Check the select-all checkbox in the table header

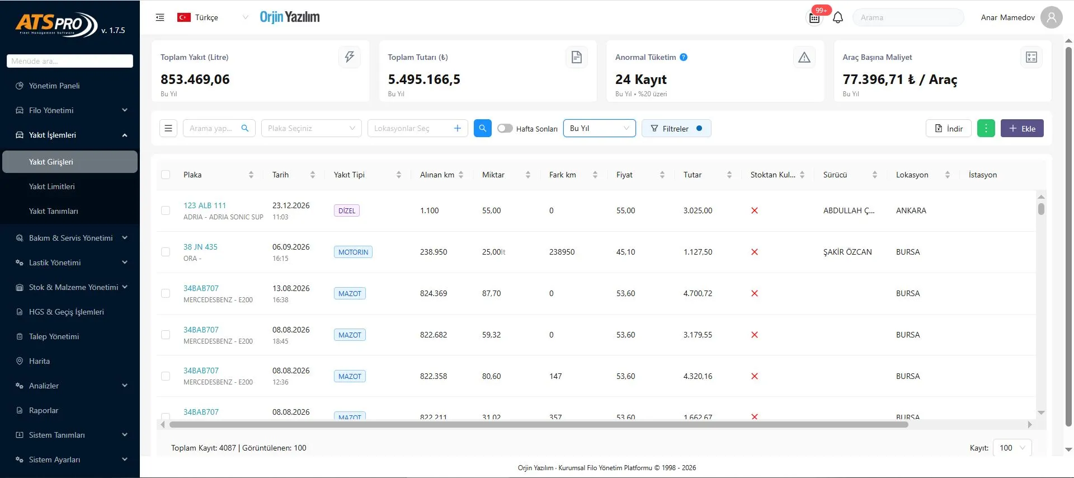pos(166,175)
